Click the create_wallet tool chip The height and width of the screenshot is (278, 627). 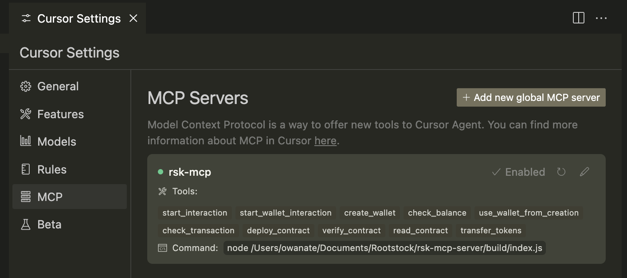[369, 213]
